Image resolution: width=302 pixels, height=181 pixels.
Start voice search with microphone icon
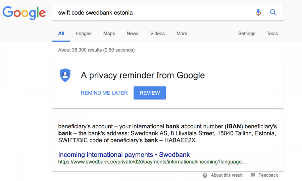258,12
